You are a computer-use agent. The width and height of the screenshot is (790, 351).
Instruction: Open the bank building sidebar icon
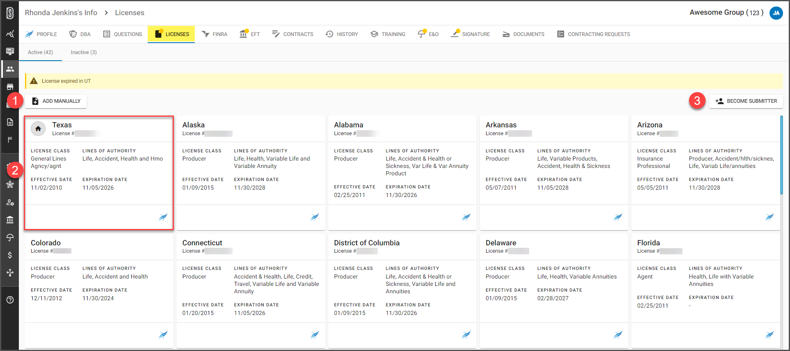click(x=10, y=220)
